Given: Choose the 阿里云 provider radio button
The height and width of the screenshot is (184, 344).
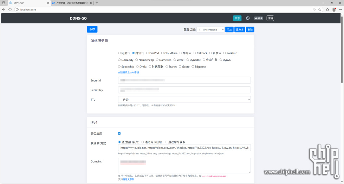Looking at the screenshot, I should (x=119, y=53).
